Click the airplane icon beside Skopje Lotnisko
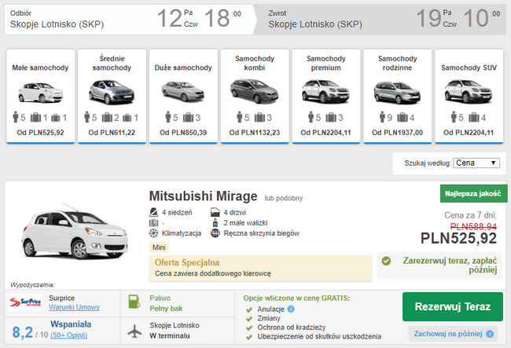Image resolution: width=511 pixels, height=348 pixels. point(134,332)
